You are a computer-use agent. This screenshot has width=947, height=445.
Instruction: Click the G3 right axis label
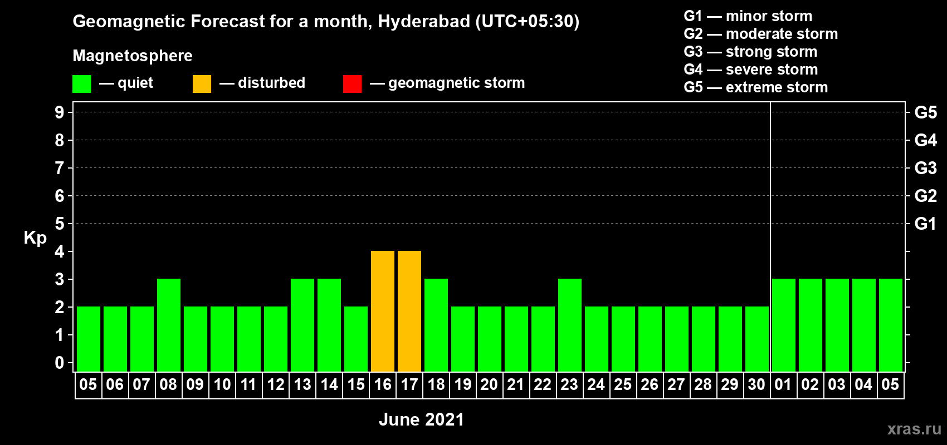926,168
